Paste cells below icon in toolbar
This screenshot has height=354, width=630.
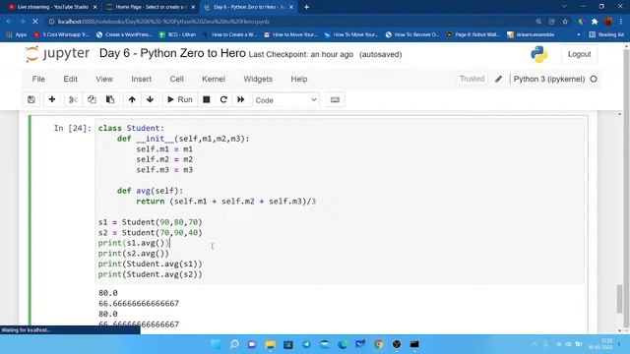tap(110, 99)
